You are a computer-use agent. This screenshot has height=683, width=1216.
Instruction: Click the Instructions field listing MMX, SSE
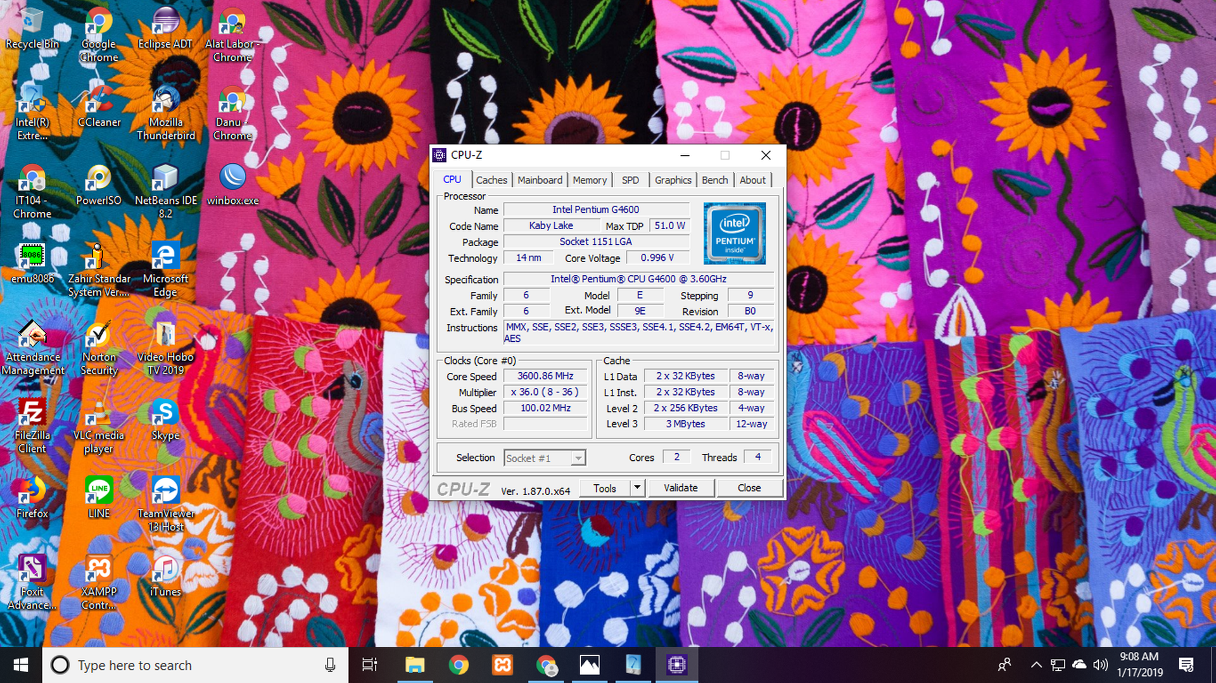coord(639,333)
